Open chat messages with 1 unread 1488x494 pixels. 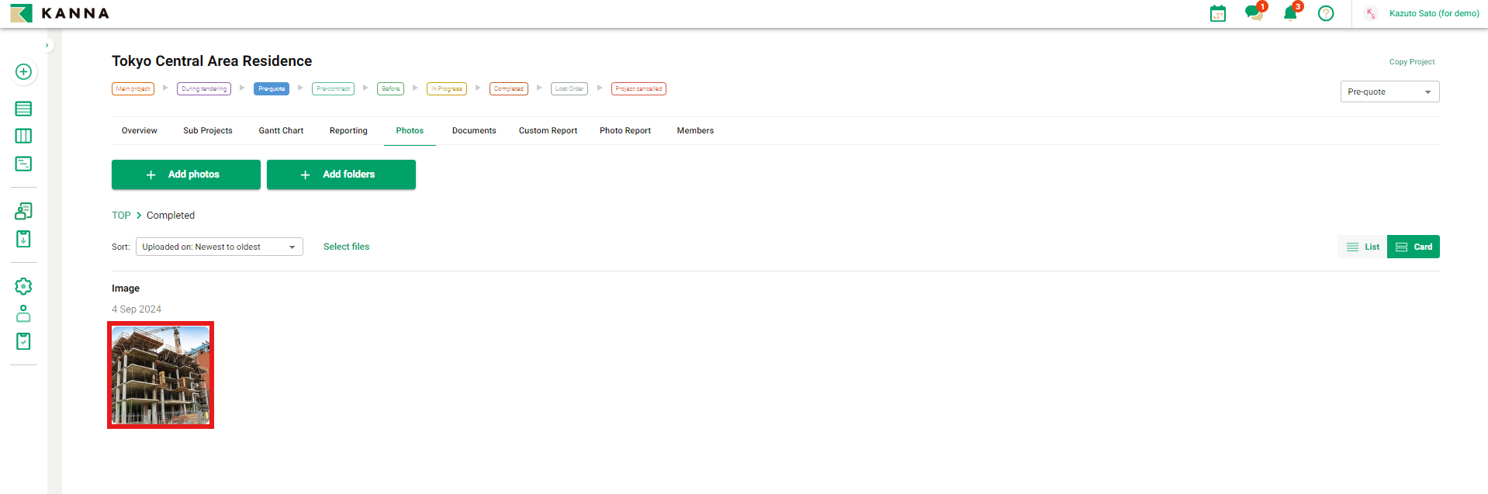(x=1253, y=13)
